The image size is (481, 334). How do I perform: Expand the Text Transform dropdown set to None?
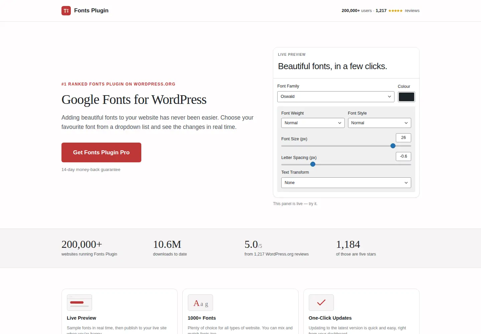click(x=346, y=183)
